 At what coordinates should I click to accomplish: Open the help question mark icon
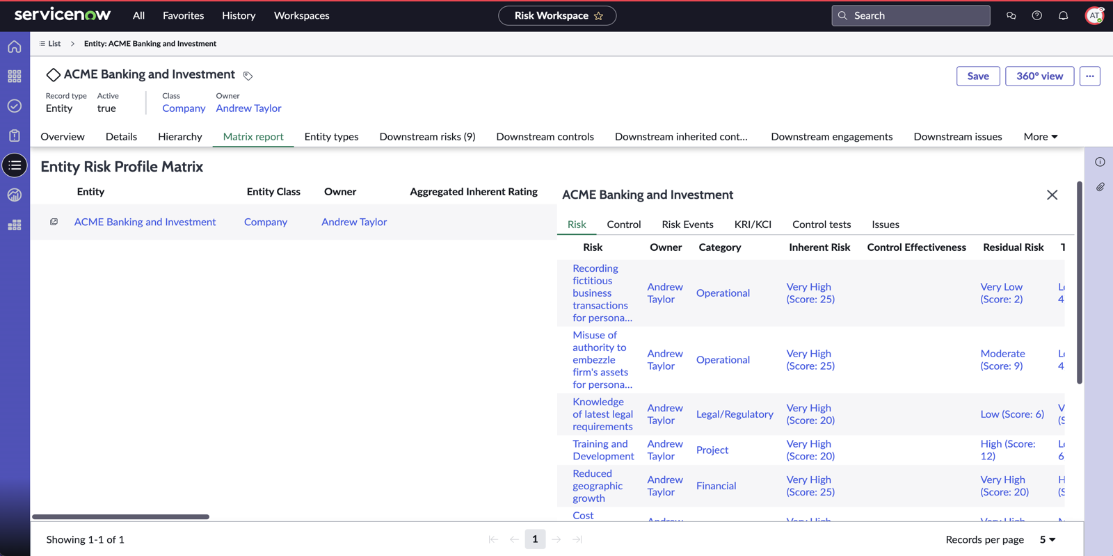point(1036,15)
